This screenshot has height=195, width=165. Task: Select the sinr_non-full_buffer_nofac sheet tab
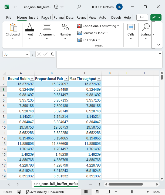[56, 184]
